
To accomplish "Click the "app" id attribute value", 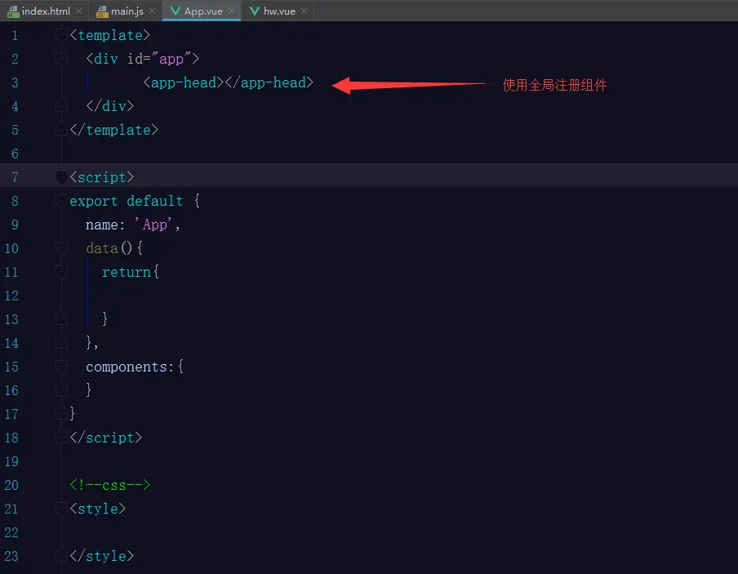I will pyautogui.click(x=171, y=59).
